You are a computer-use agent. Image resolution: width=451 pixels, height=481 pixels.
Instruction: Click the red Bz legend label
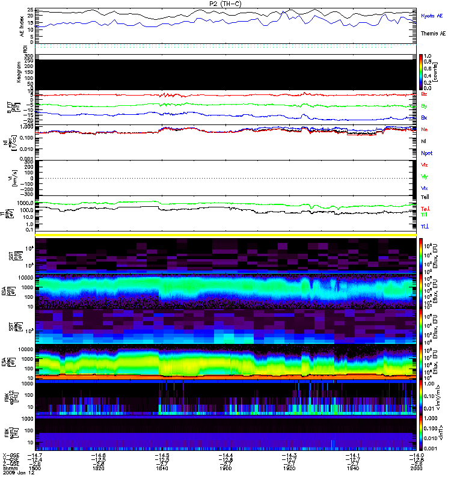pyautogui.click(x=424, y=94)
